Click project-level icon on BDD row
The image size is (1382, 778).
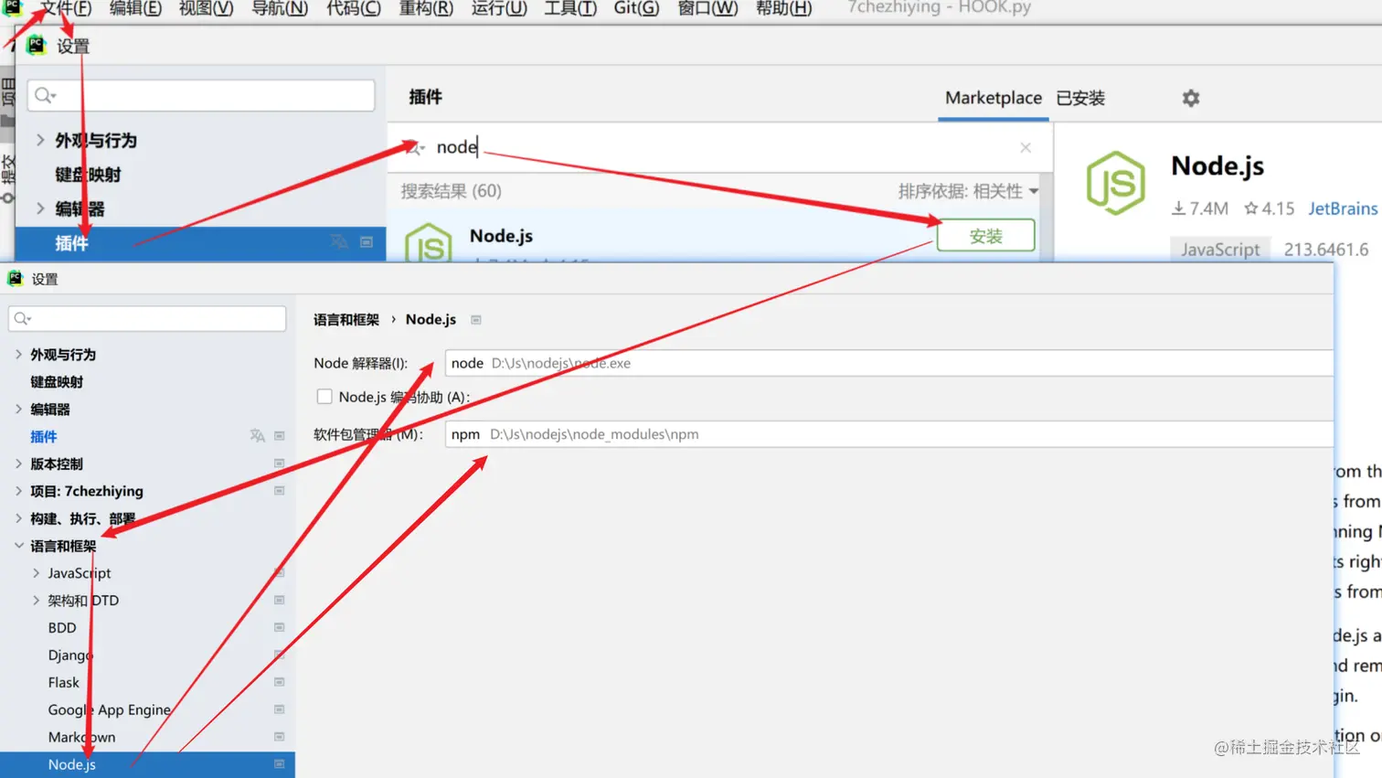coord(279,628)
